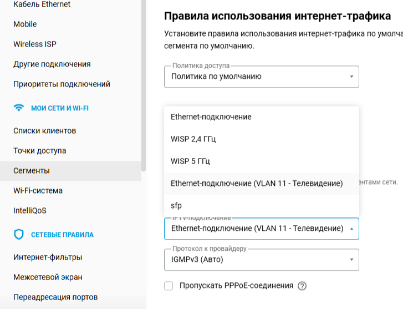Viewport: 403px width, 309px height.
Task: Click the Wi-Fi icon beside МОИ СЕТИ И WI-FI
Action: (x=18, y=108)
